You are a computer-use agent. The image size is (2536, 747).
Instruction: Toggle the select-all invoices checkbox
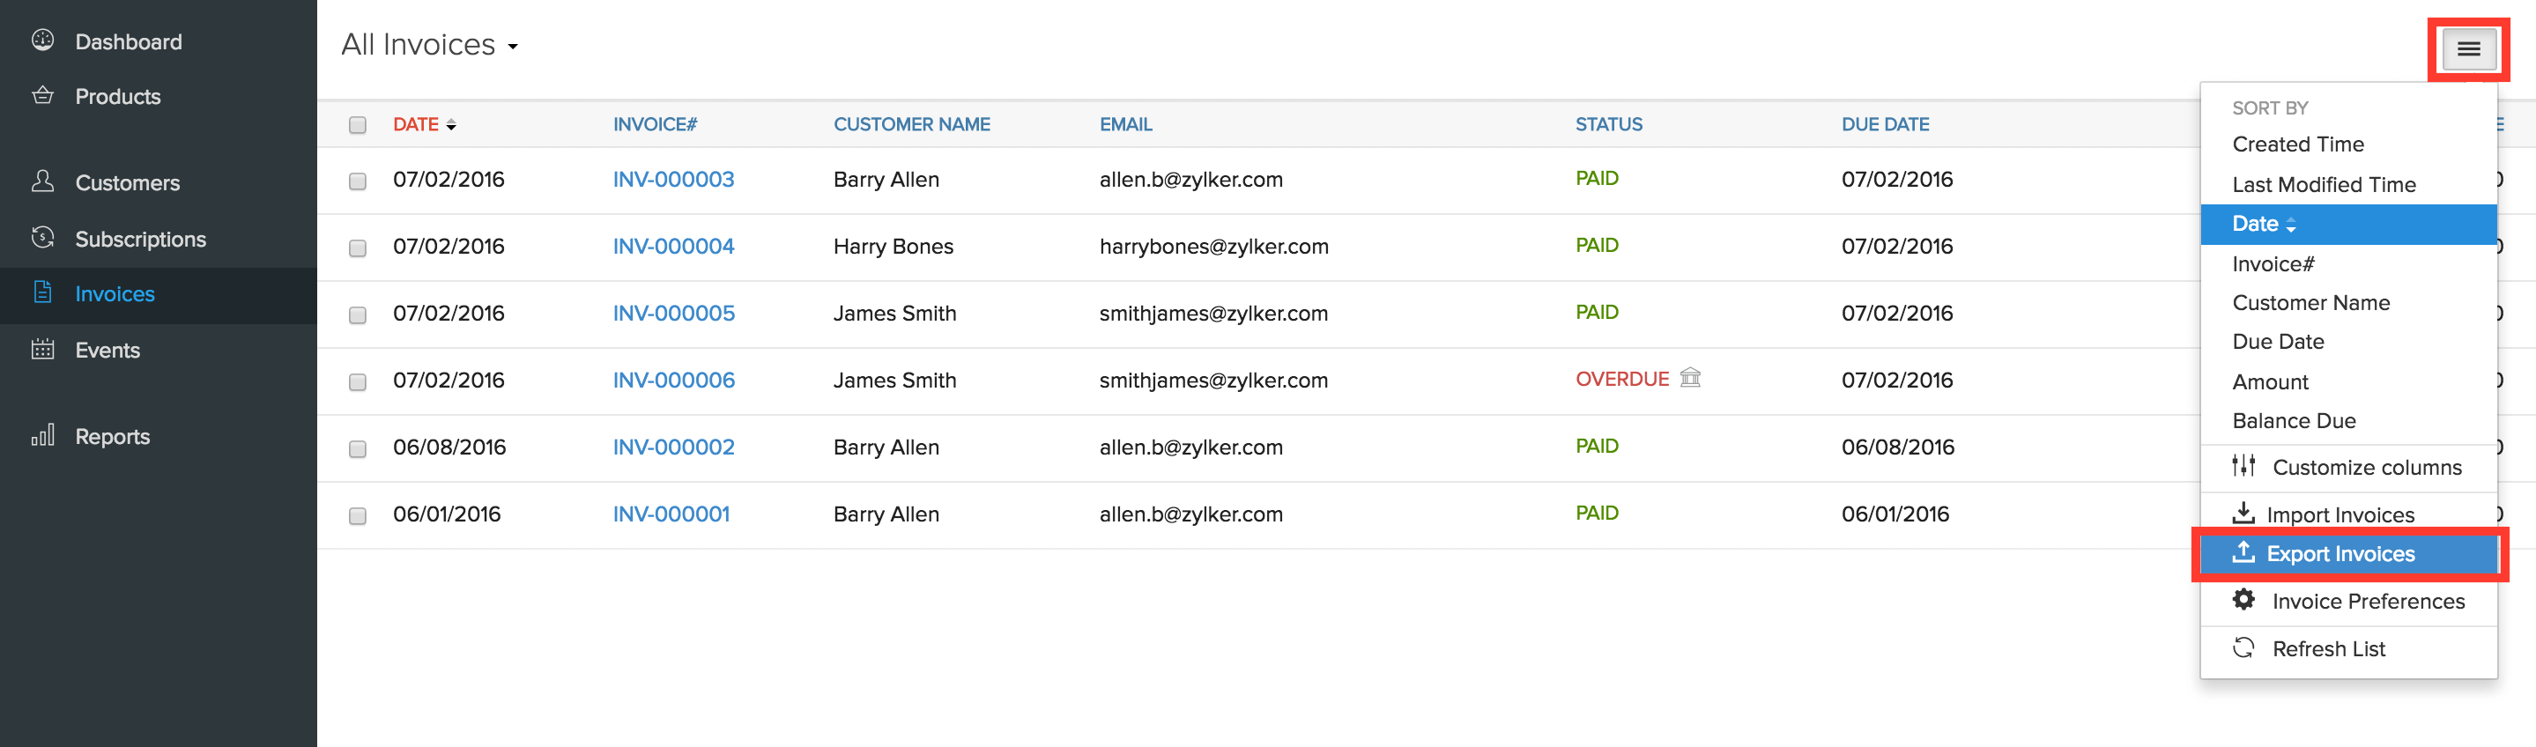pos(358,125)
